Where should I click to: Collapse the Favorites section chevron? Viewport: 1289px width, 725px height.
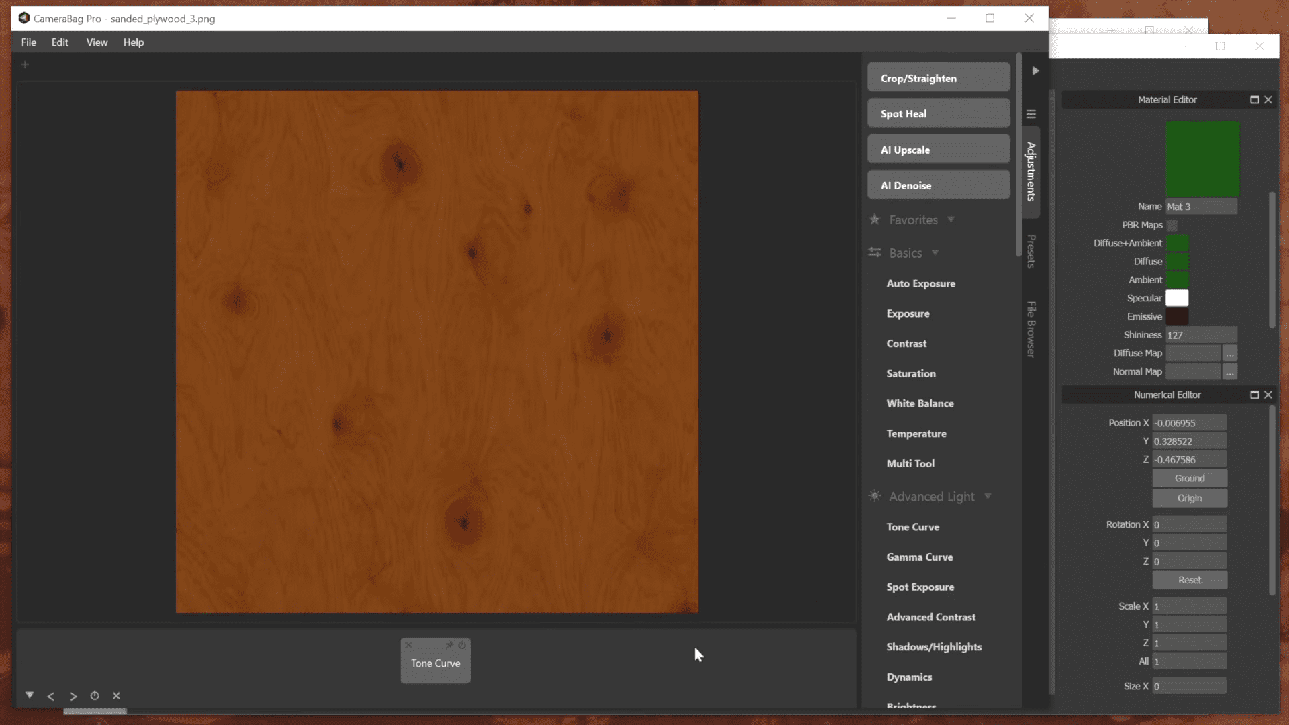[x=952, y=220]
